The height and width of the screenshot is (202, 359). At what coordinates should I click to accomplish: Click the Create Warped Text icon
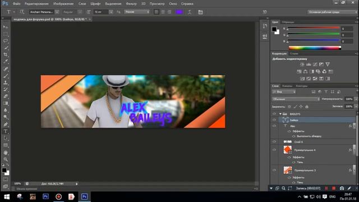click(x=190, y=12)
